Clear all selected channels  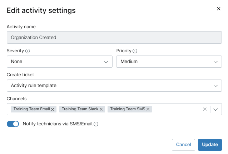point(205,109)
